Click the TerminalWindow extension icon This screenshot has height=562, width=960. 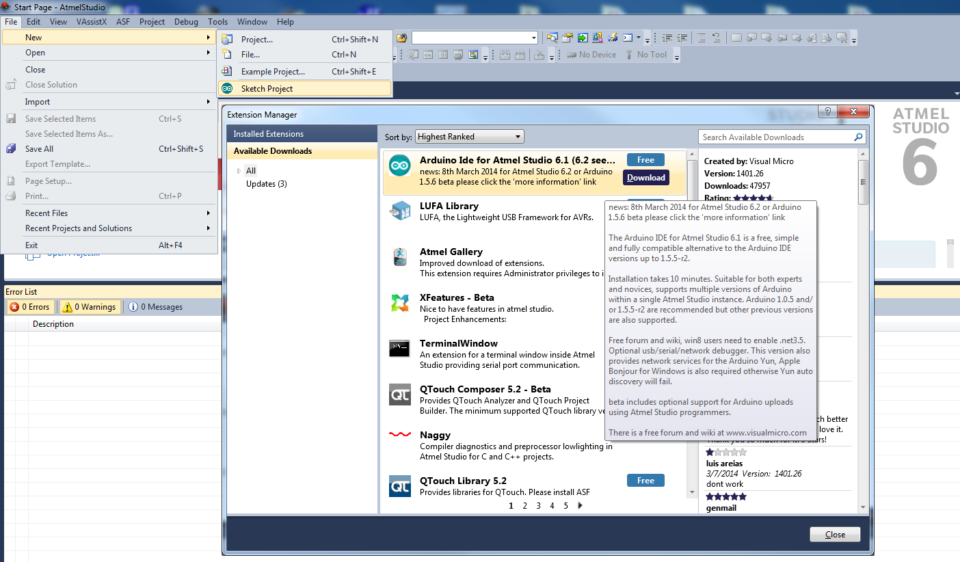tap(400, 348)
